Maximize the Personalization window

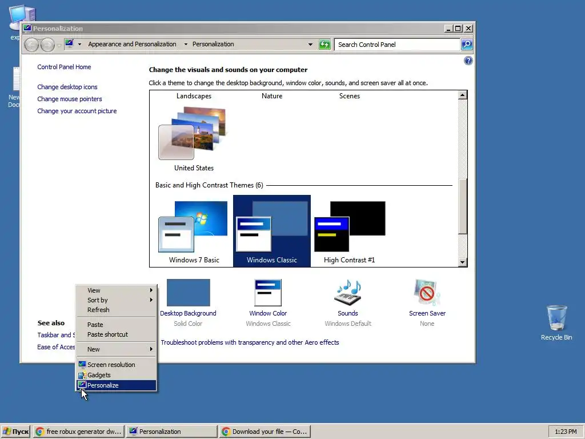[458, 29]
